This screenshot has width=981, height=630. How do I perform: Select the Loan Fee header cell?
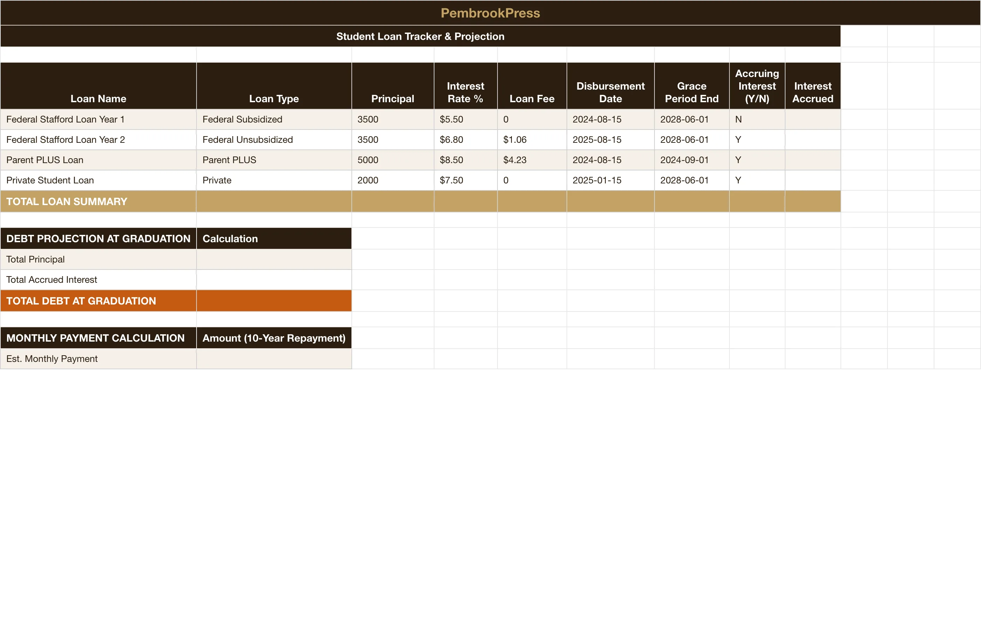[532, 86]
